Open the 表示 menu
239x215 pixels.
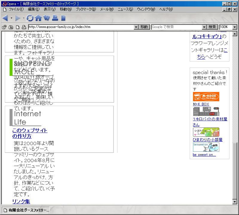tap(50, 10)
